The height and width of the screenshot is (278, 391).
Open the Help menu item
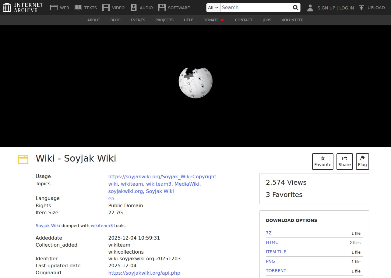(x=188, y=20)
